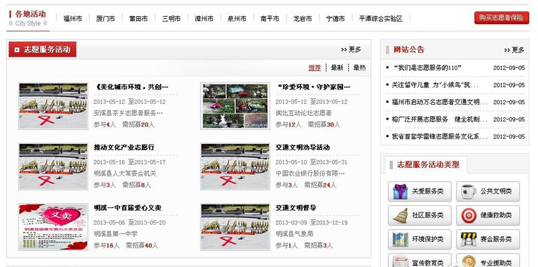Select the 三明市 city tab
538x267 pixels.
(x=171, y=19)
